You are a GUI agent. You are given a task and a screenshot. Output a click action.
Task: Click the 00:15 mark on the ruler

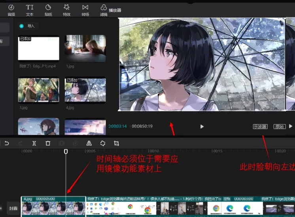(x=218, y=151)
